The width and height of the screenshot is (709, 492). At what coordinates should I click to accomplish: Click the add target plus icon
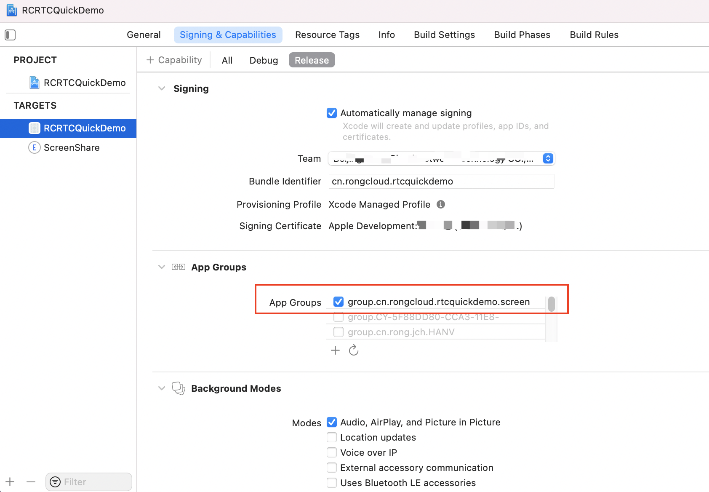click(10, 481)
